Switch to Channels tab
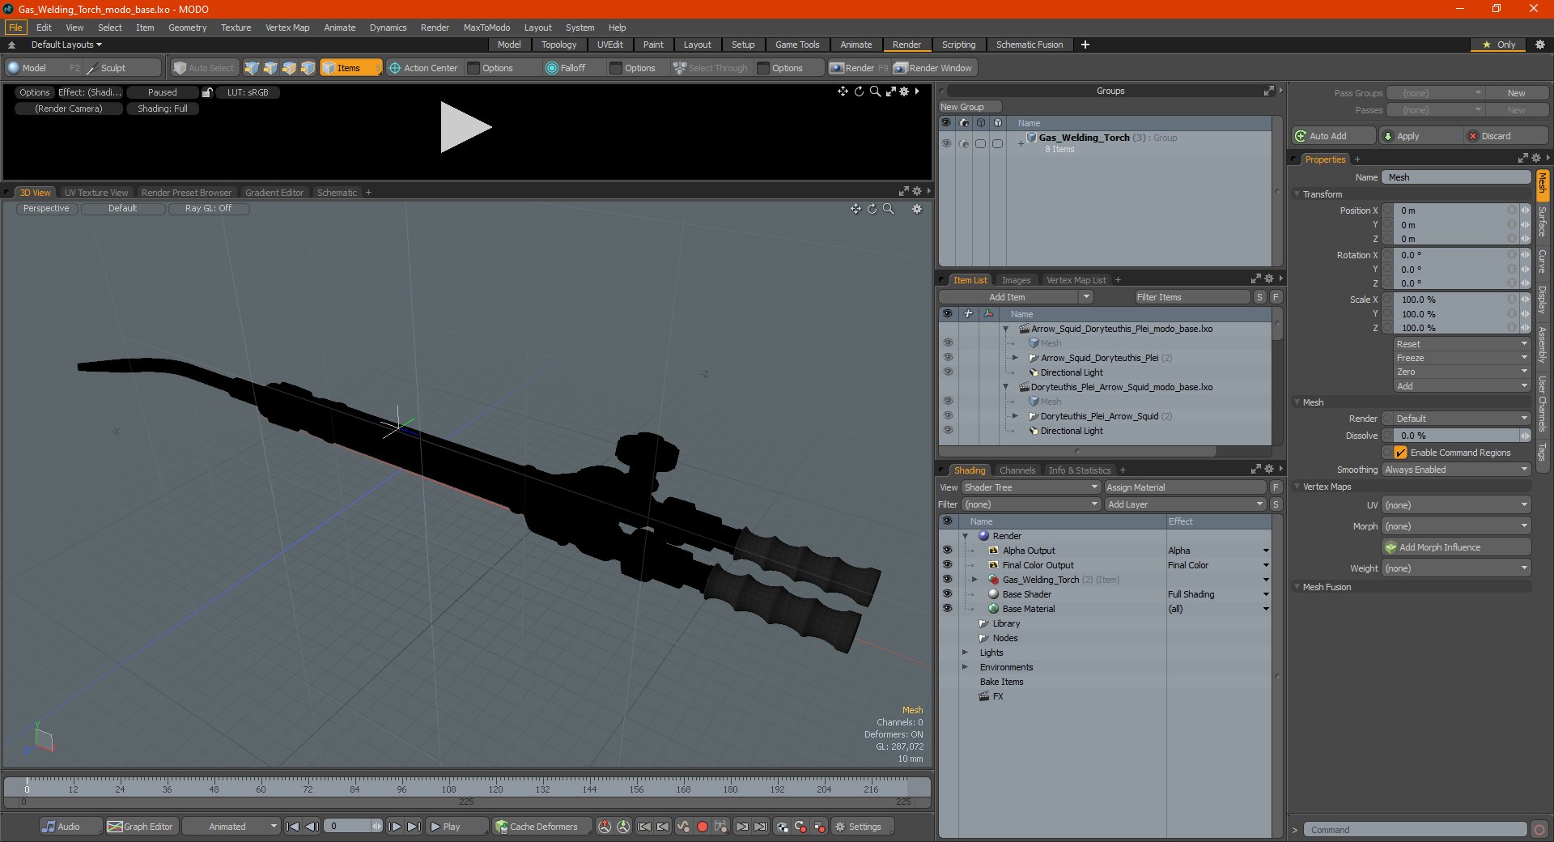This screenshot has width=1554, height=842. click(1017, 470)
